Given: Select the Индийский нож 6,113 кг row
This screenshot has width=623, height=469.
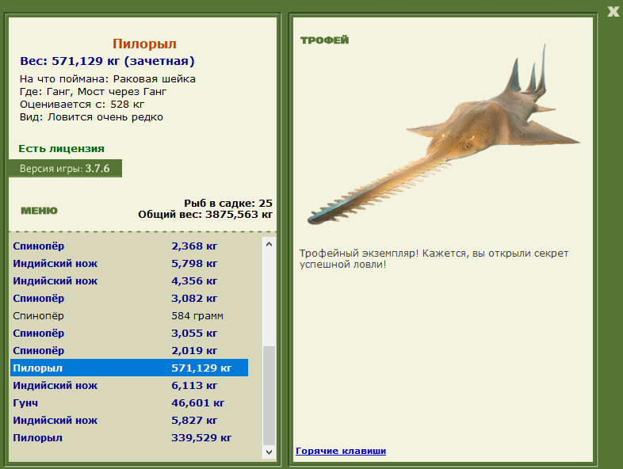Looking at the screenshot, I should [x=129, y=385].
